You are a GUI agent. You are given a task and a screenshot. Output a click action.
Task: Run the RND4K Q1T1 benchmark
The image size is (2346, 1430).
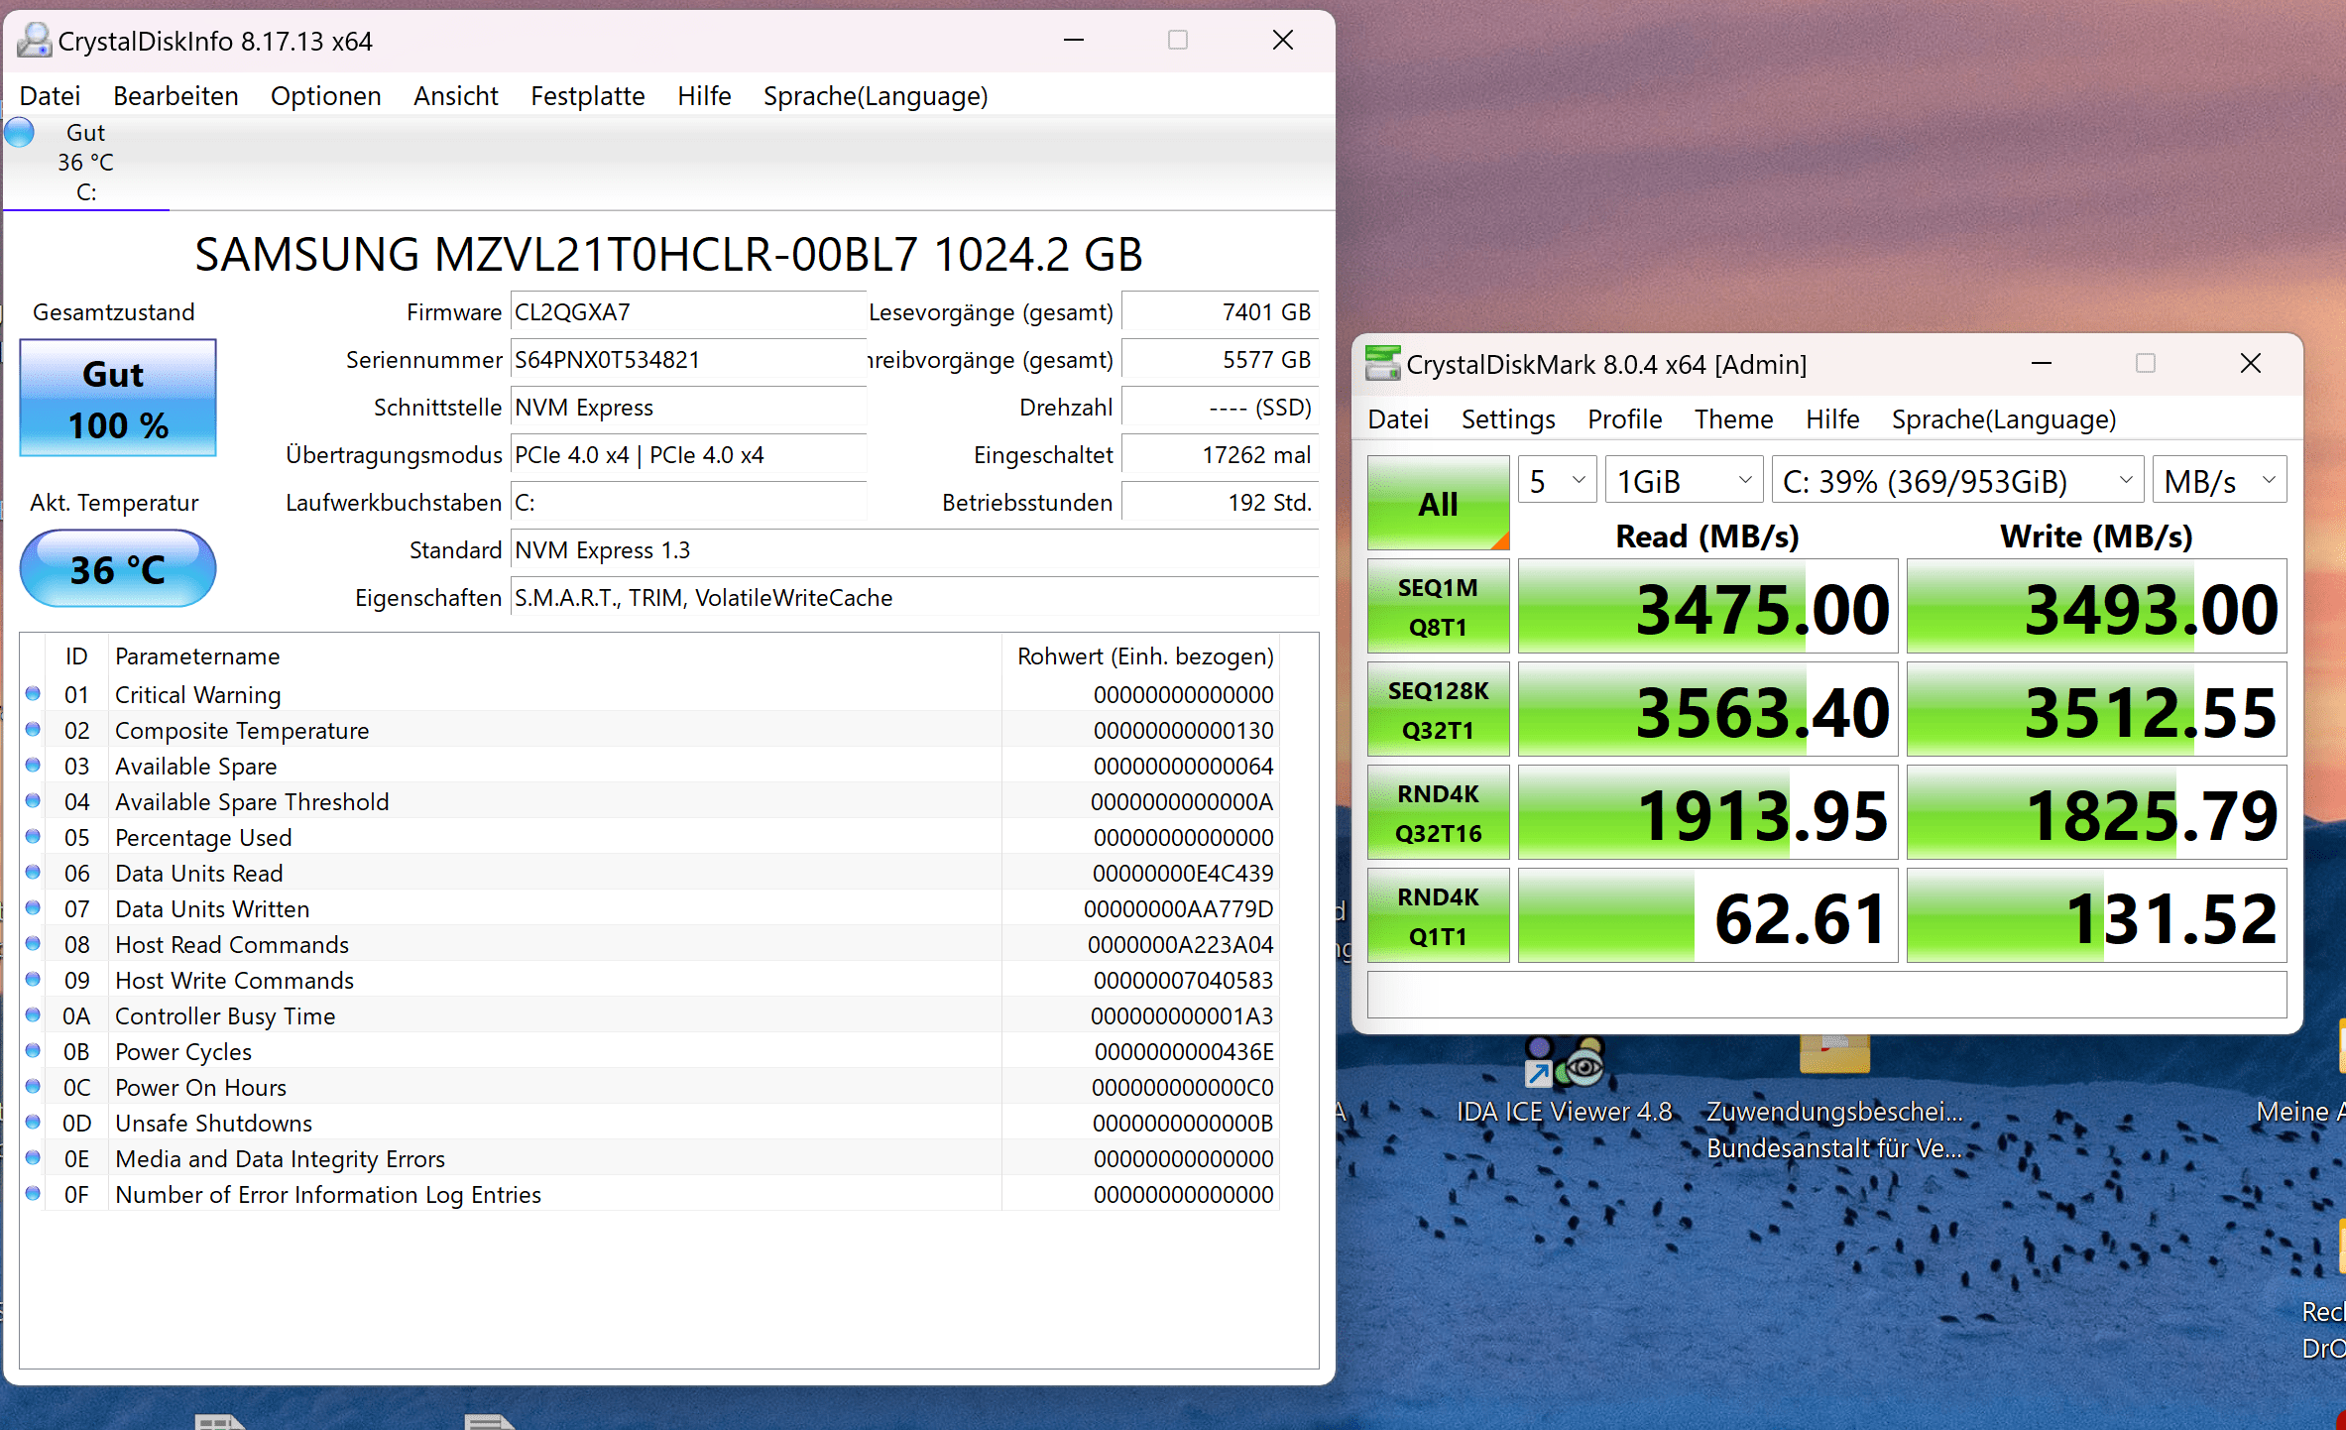(1438, 915)
